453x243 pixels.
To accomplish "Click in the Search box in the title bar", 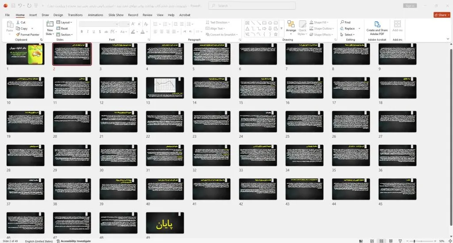I will [252, 6].
